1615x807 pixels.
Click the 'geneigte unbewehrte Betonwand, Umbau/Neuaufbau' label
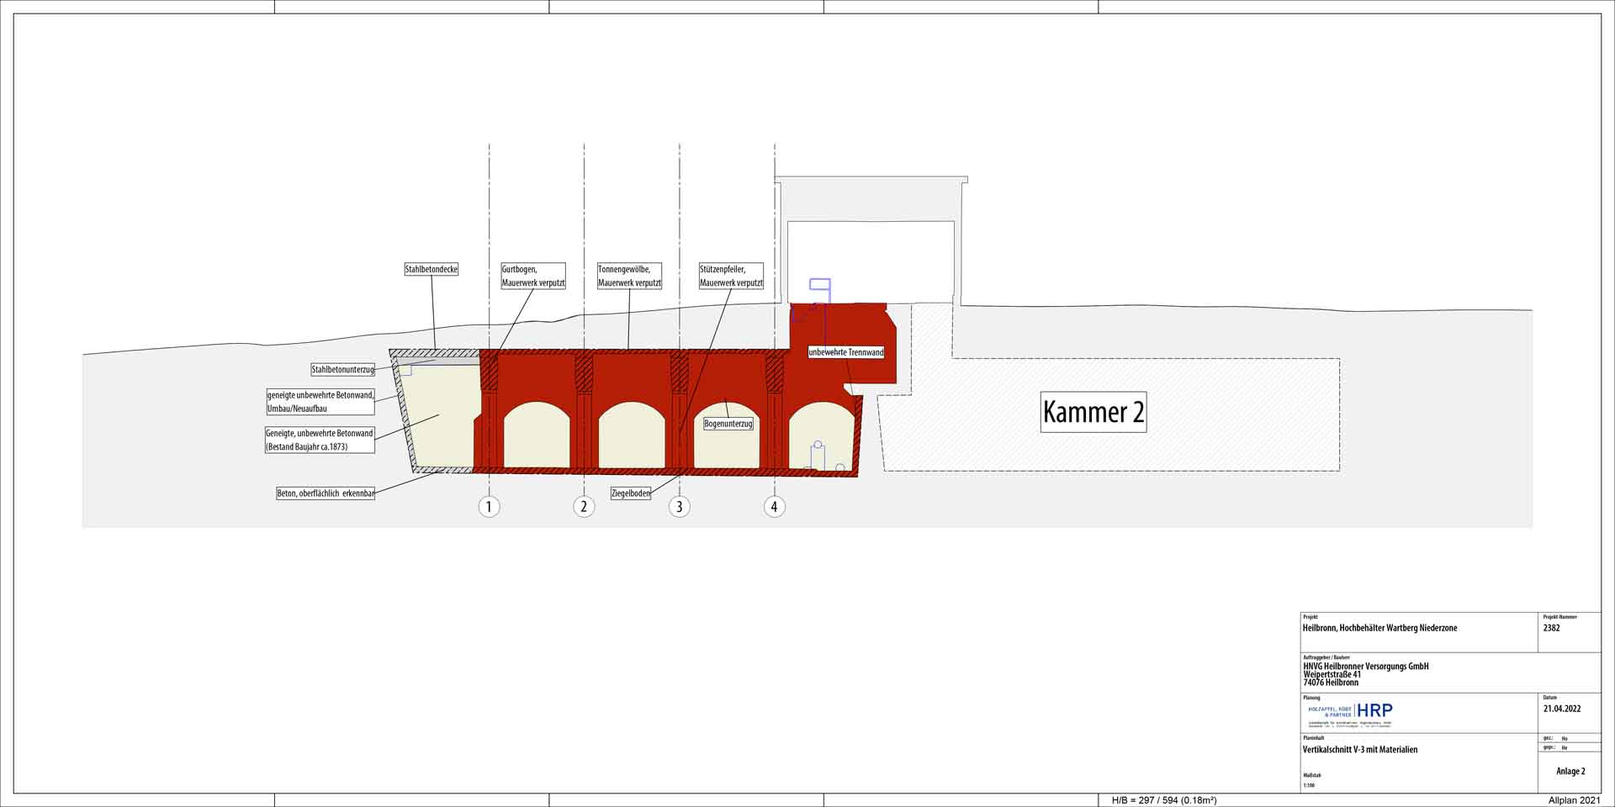coord(320,401)
